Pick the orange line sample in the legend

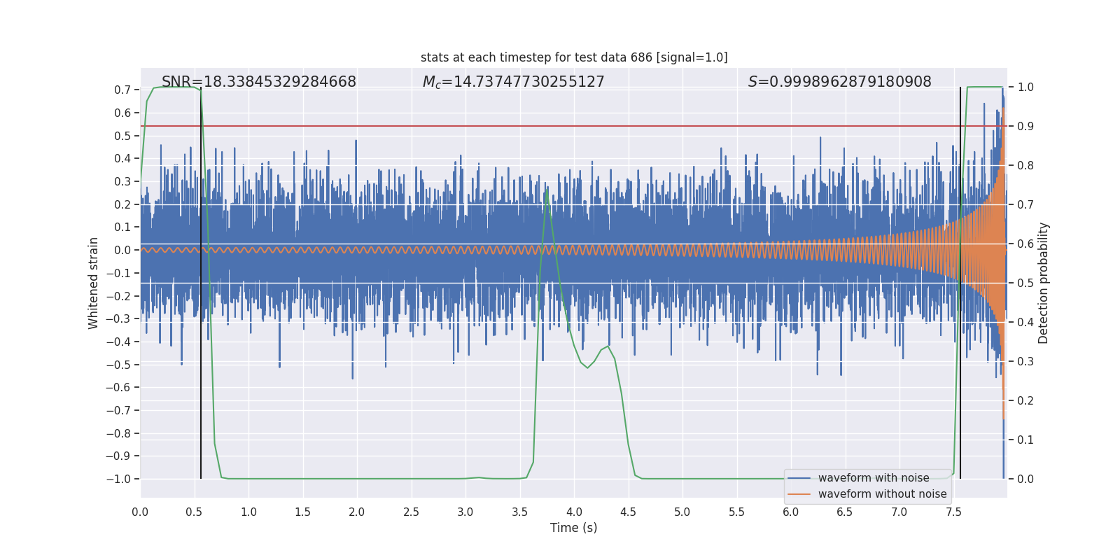[x=799, y=494]
